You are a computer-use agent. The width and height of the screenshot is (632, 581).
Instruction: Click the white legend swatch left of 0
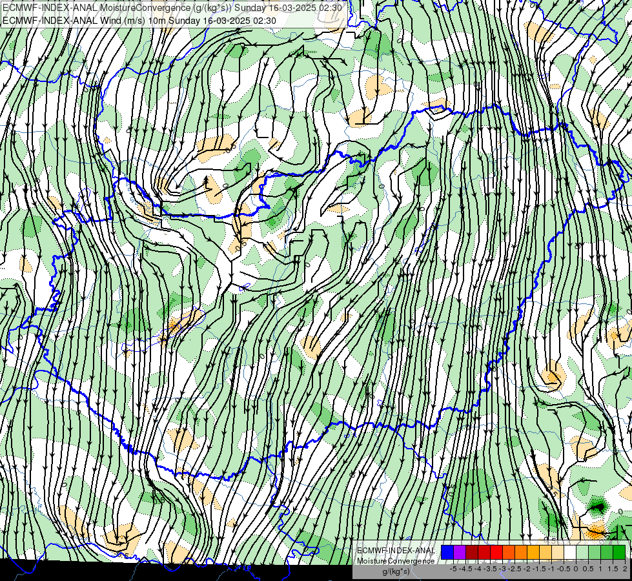tap(570, 552)
